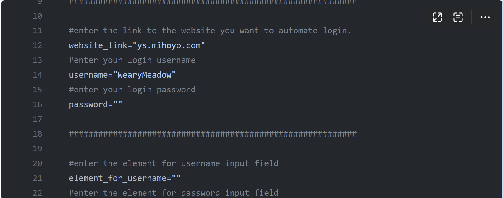
Task: Select line number 21 in the gutter
Action: pos(37,178)
